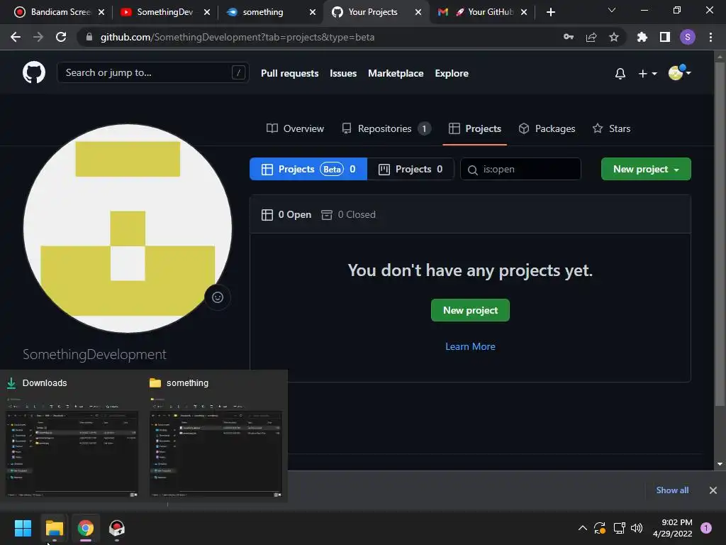Close the downloads bar
726x545 pixels.
[713, 490]
